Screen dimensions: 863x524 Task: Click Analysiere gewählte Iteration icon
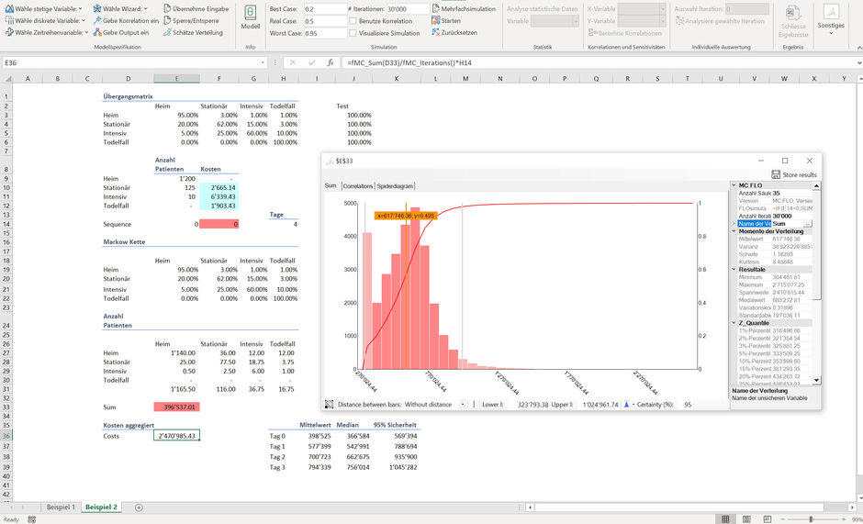coord(679,21)
